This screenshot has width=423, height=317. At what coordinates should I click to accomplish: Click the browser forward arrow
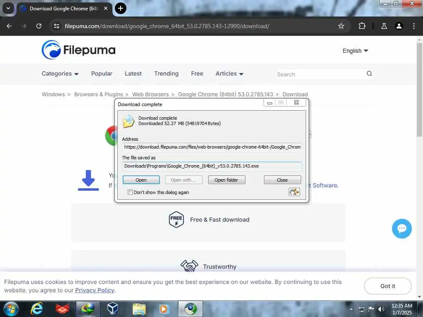tap(24, 26)
